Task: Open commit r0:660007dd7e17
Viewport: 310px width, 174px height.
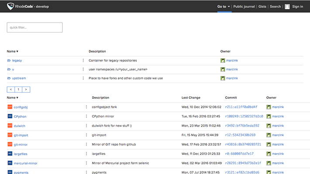Action: (x=239, y=154)
